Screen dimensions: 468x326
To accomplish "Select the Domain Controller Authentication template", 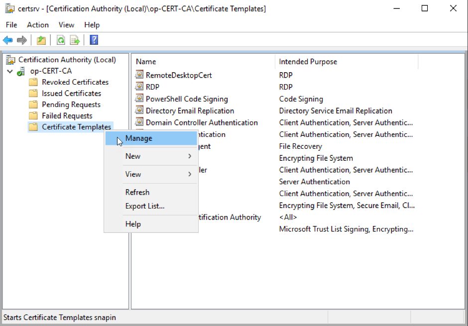I will click(202, 122).
